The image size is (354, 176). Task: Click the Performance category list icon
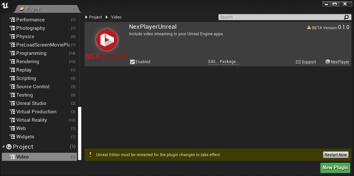pos(12,20)
